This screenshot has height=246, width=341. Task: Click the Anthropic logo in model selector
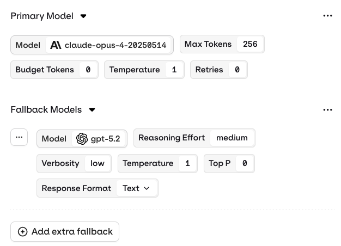pyautogui.click(x=56, y=45)
